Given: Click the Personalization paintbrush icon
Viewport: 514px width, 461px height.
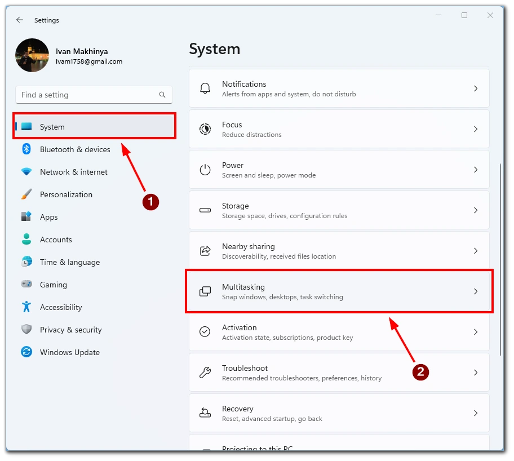Looking at the screenshot, I should [26, 194].
